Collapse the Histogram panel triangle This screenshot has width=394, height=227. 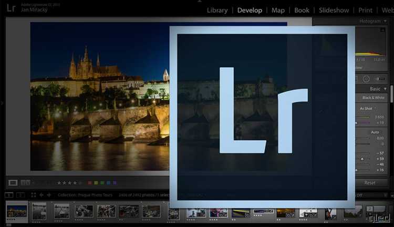point(385,21)
